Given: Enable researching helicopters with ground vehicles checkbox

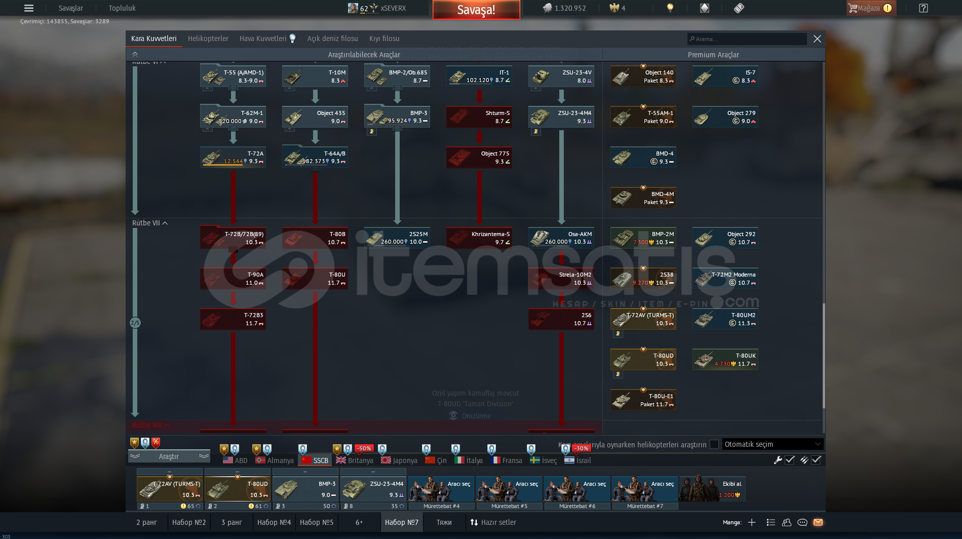Looking at the screenshot, I should tap(714, 444).
